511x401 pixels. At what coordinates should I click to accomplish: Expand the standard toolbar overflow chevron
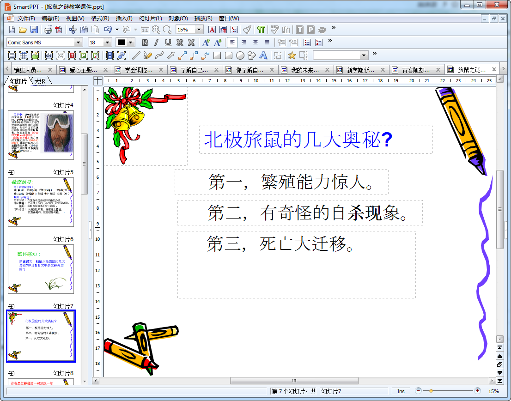click(334, 28)
